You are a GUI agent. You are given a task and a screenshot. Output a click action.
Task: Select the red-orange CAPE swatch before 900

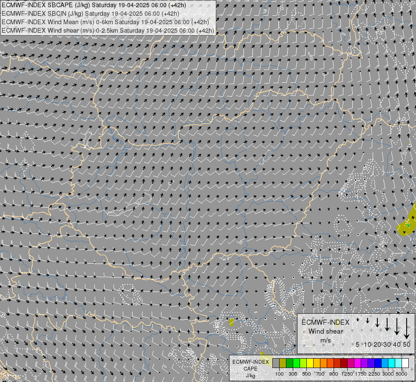[330, 363]
